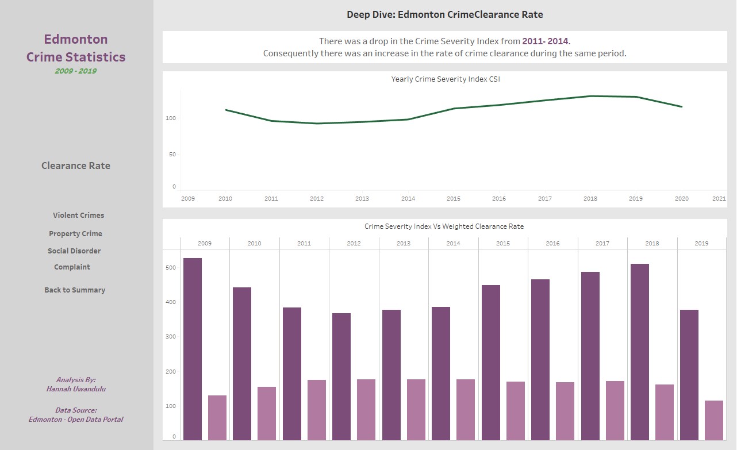Select the Social Disorder navigation link
Screen dimensions: 737x450
[75, 251]
